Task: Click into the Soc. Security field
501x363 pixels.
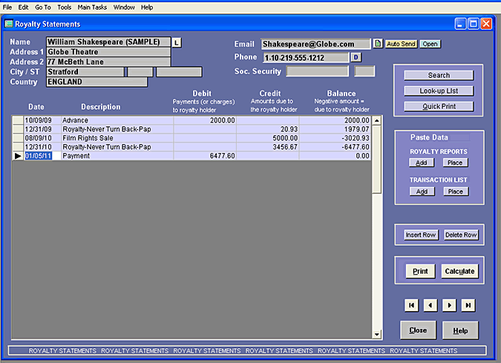Action: 317,72
